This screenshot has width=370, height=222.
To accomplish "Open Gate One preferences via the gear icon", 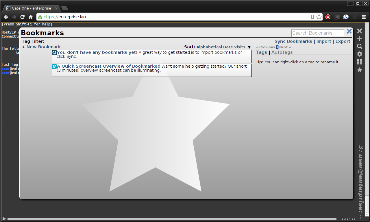I will 359,54.
